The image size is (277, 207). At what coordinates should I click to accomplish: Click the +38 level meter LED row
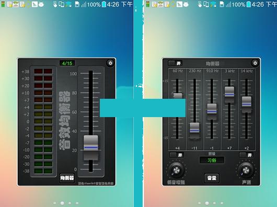(x=43, y=72)
